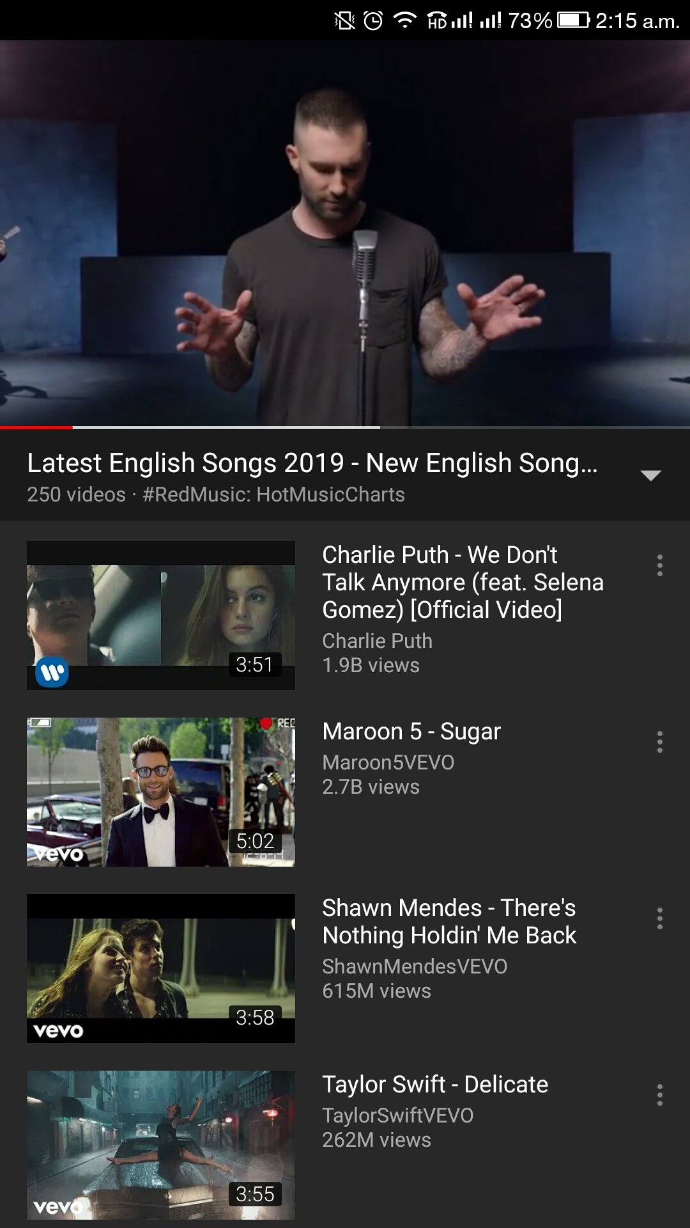Play Charlie Puth We Don't Talk Anymore thumbnail
Viewport: 690px width, 1228px height.
click(x=161, y=615)
